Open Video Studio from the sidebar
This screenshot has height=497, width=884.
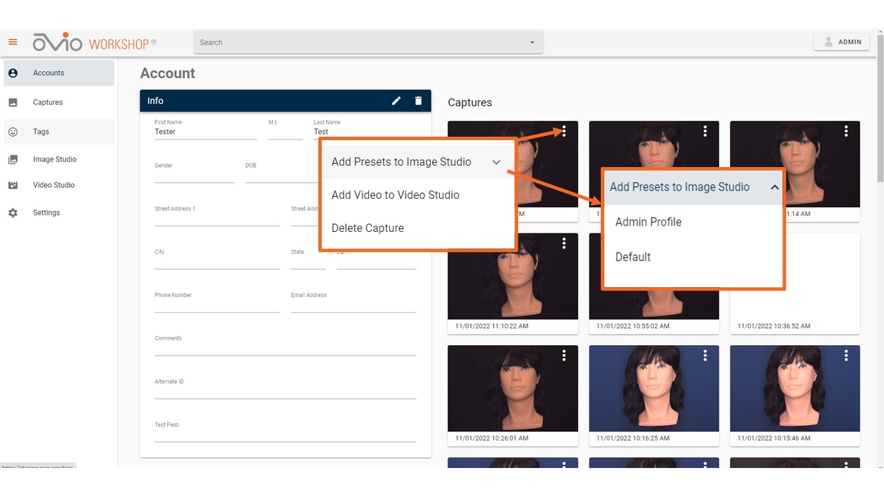pyautogui.click(x=59, y=185)
